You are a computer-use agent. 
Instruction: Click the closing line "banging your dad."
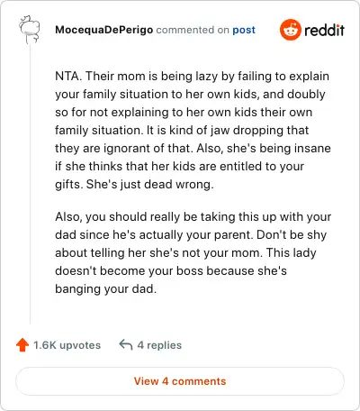pos(106,288)
